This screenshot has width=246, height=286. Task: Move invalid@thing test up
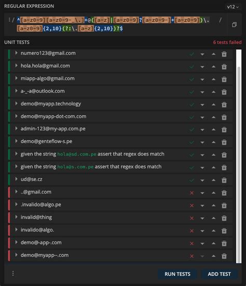click(213, 218)
